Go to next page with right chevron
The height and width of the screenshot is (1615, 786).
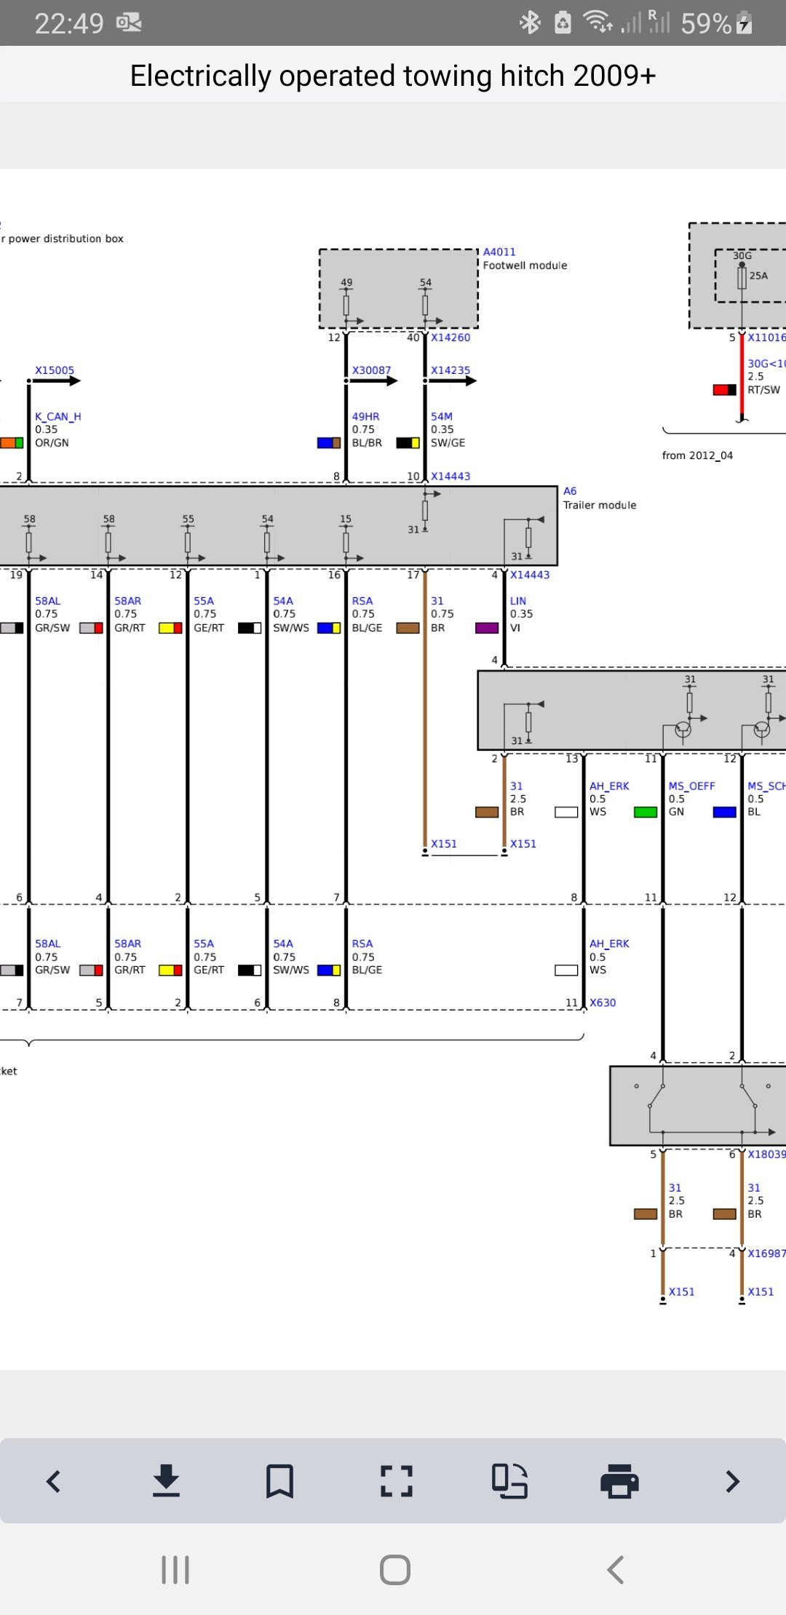(x=733, y=1481)
